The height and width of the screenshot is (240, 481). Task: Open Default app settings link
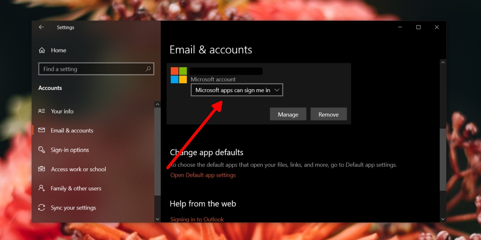pyautogui.click(x=203, y=175)
